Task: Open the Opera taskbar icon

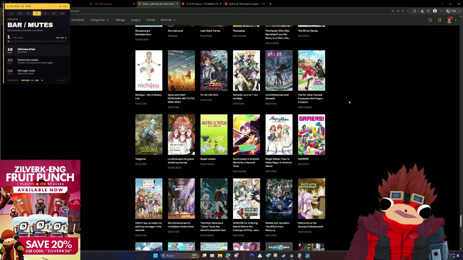Action: [x=244, y=256]
